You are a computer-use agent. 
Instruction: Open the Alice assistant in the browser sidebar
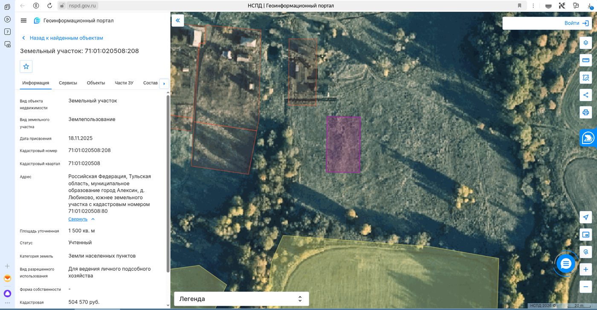pyautogui.click(x=7, y=293)
